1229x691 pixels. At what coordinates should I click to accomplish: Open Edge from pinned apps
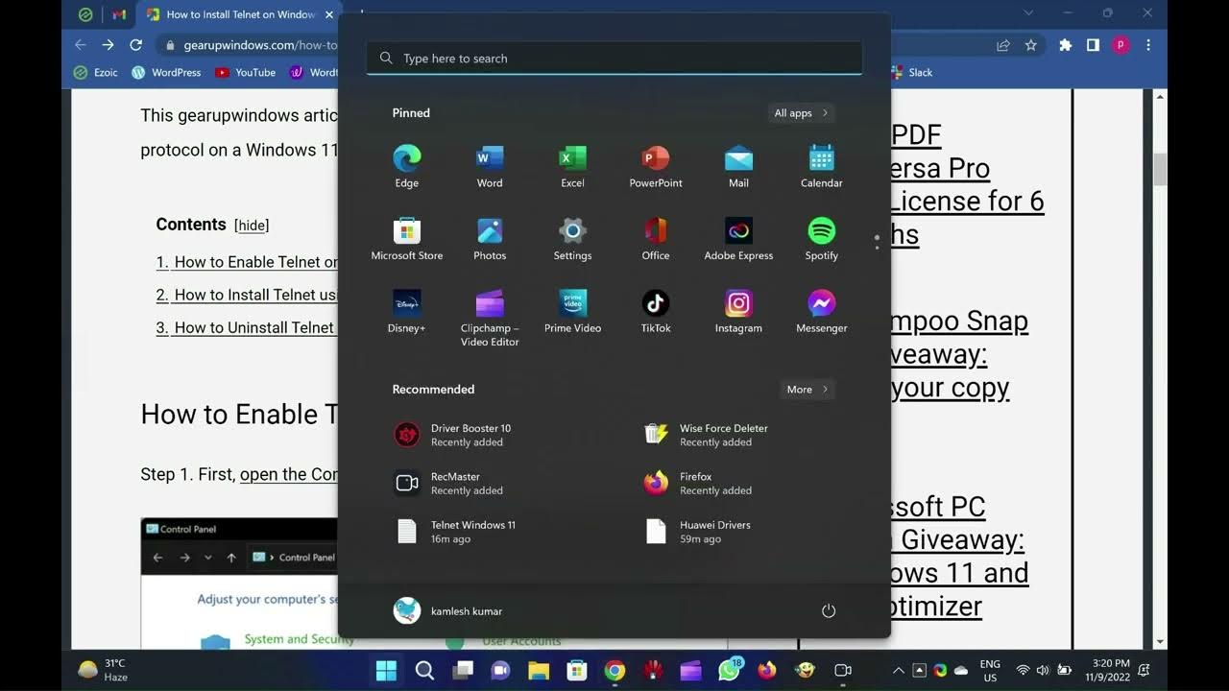407,166
